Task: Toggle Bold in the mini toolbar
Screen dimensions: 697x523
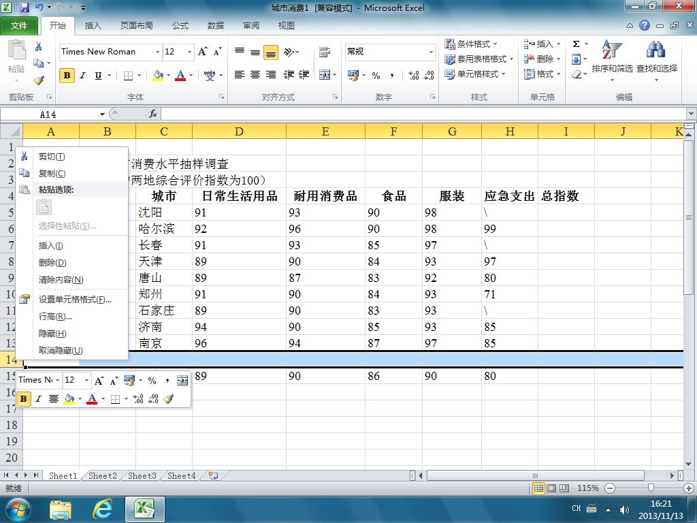Action: pyautogui.click(x=24, y=399)
